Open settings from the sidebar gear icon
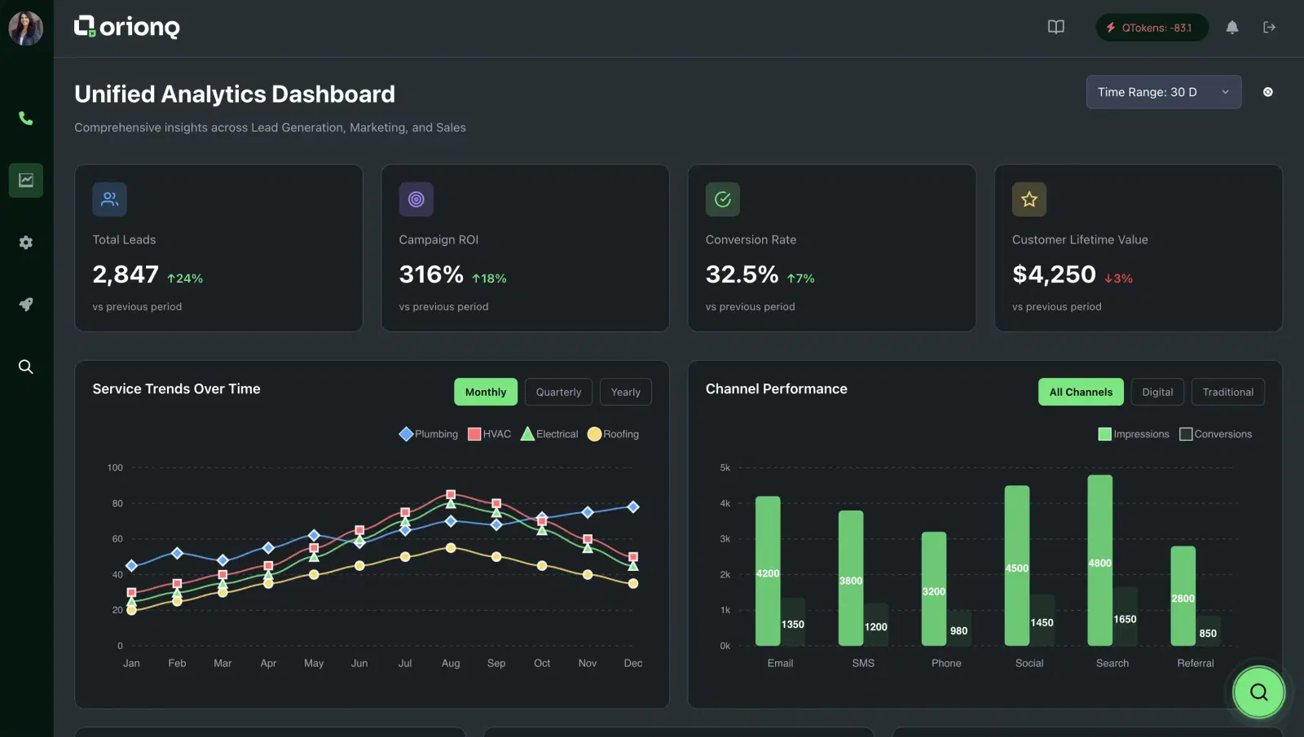 (x=25, y=242)
